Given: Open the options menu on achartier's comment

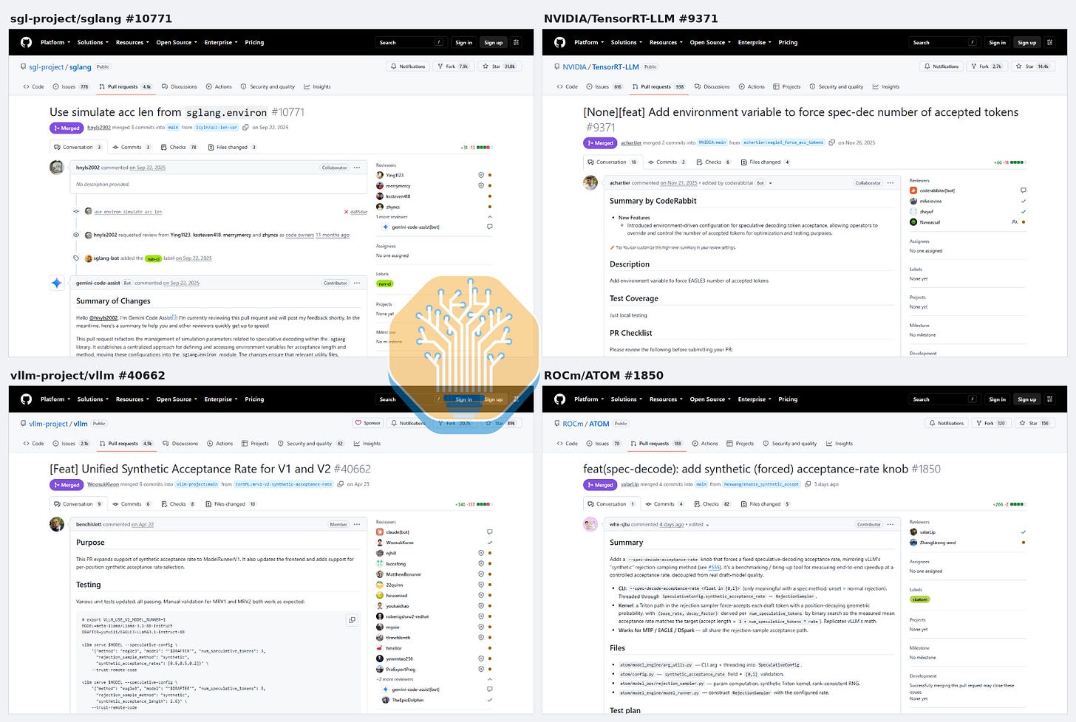Looking at the screenshot, I should pos(891,182).
